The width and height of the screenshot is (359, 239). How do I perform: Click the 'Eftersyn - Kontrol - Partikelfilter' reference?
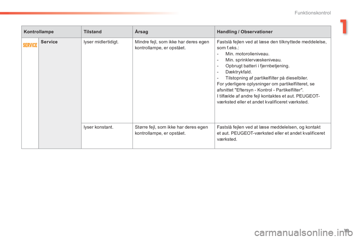[x=269, y=90]
